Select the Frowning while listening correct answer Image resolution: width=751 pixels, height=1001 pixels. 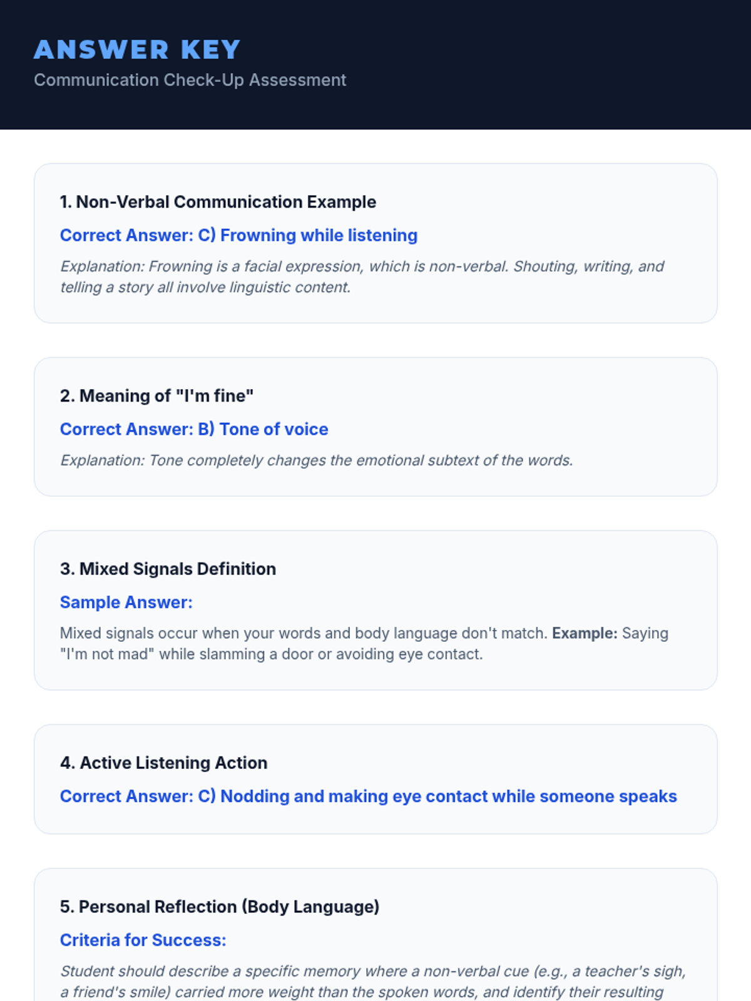click(238, 235)
